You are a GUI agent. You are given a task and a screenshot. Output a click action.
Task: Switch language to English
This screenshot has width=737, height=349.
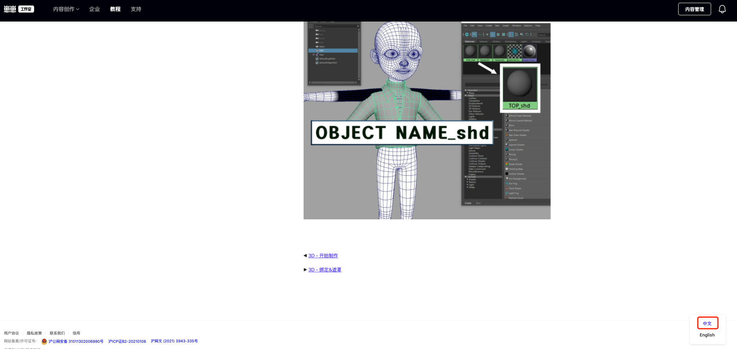point(707,335)
